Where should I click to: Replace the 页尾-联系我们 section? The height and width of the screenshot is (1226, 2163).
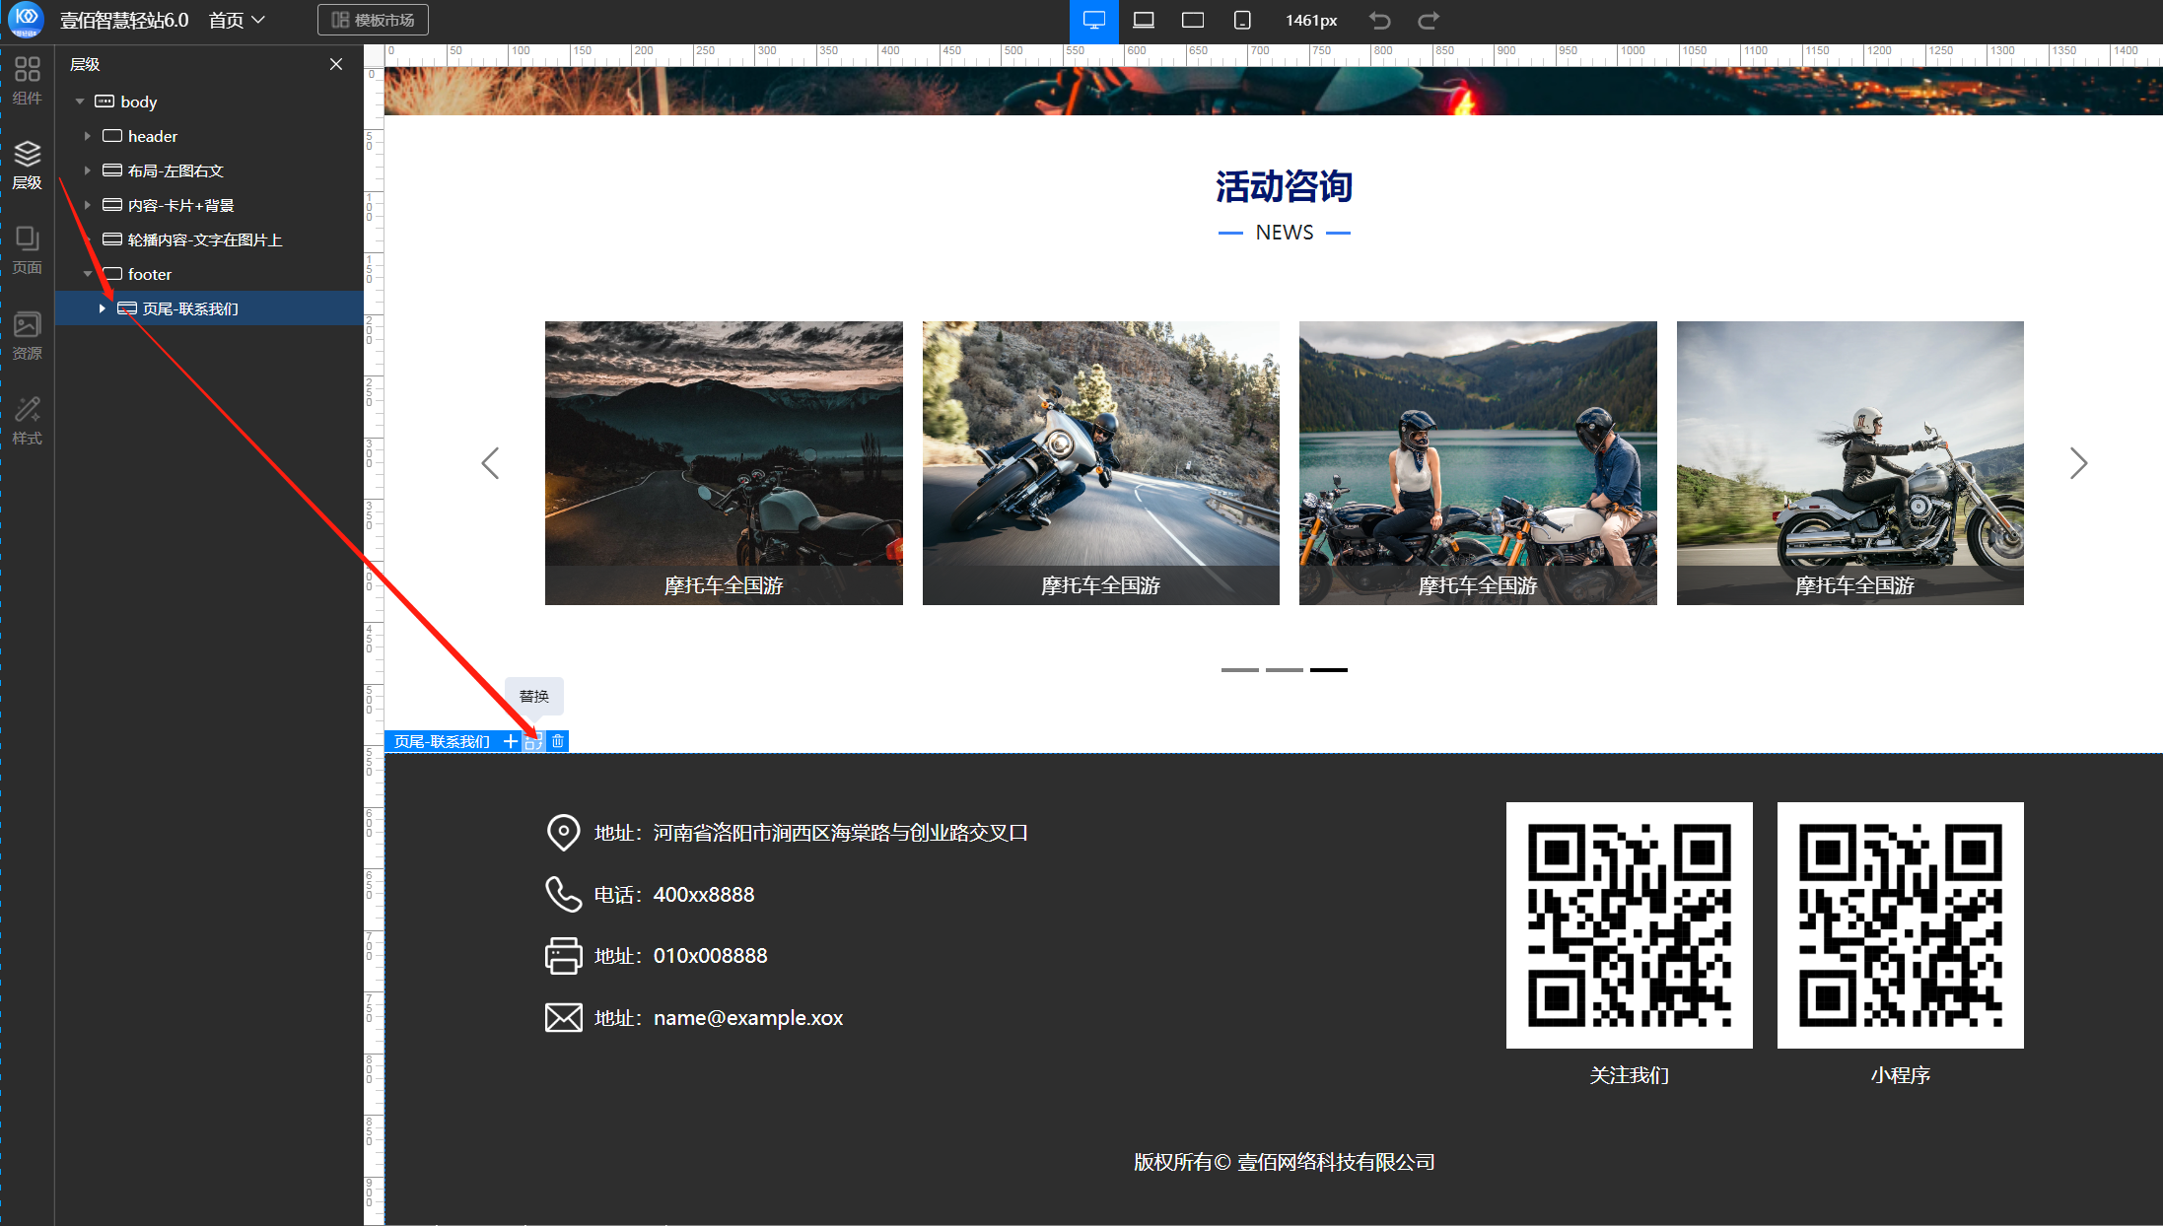(x=533, y=741)
